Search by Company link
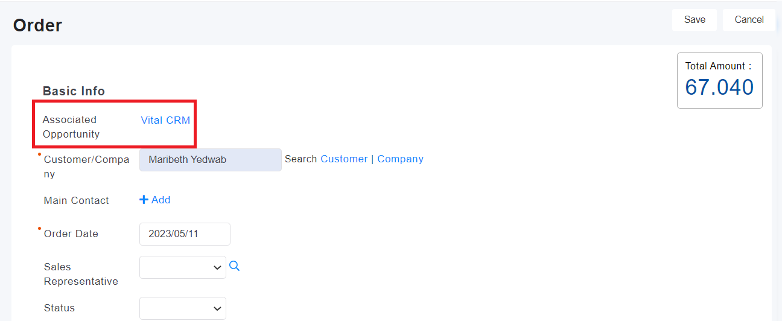The height and width of the screenshot is (321, 782). [x=400, y=159]
